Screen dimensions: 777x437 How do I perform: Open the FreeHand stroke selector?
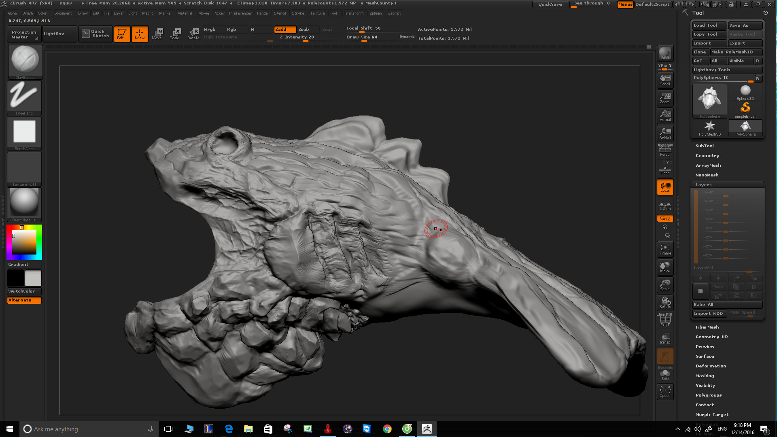(x=24, y=98)
